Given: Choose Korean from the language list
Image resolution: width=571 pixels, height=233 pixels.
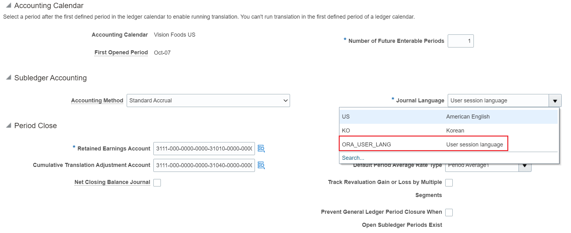Looking at the screenshot, I should [x=448, y=131].
